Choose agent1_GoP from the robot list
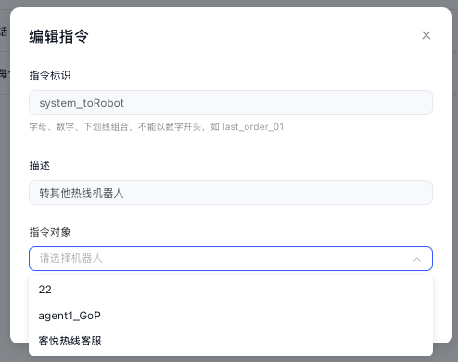Screen dimensions: 458x362 pyautogui.click(x=231, y=316)
